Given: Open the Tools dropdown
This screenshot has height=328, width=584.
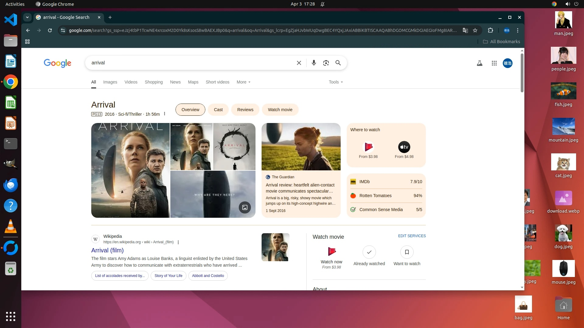Looking at the screenshot, I should click(335, 82).
